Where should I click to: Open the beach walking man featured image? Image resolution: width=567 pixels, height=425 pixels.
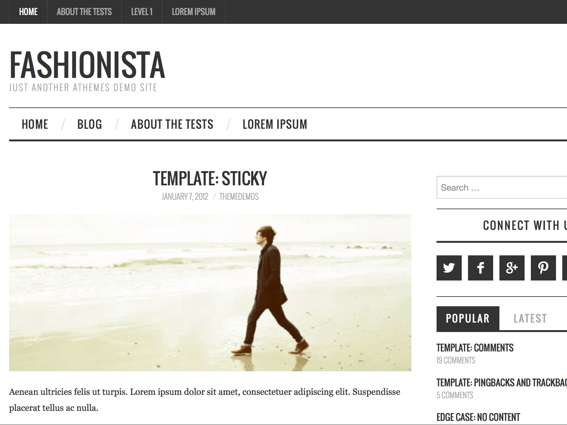tap(210, 293)
